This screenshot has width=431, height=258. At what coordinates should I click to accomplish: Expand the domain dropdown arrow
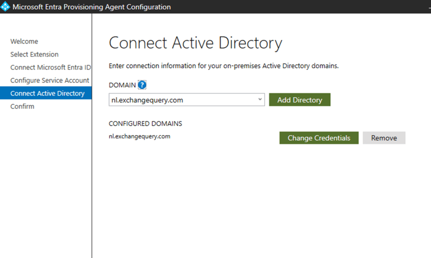pyautogui.click(x=260, y=100)
